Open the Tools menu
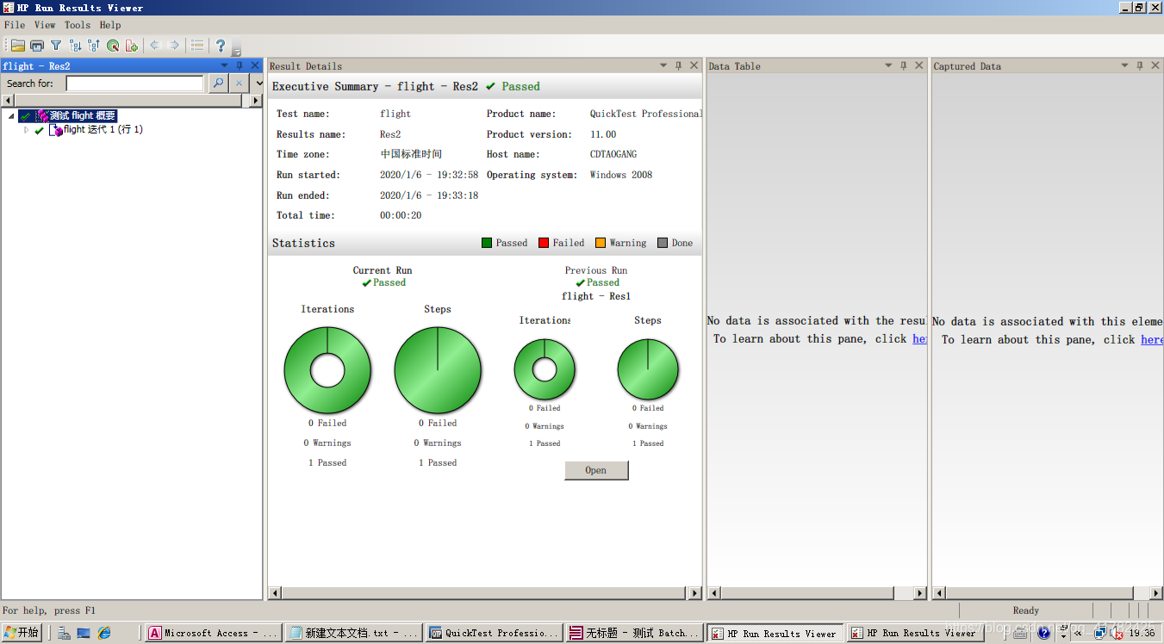Image resolution: width=1164 pixels, height=644 pixels. pos(78,25)
